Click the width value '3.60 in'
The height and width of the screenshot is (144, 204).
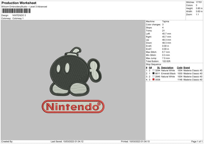coord(199,12)
